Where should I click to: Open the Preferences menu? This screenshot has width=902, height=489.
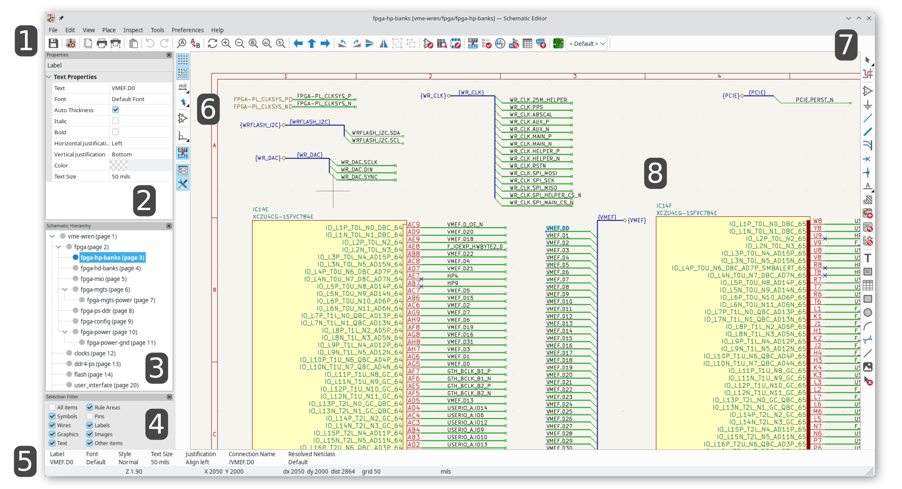coord(187,30)
